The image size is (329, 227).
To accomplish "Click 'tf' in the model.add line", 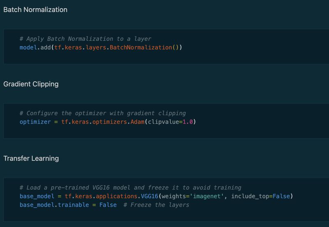I will coord(58,47).
